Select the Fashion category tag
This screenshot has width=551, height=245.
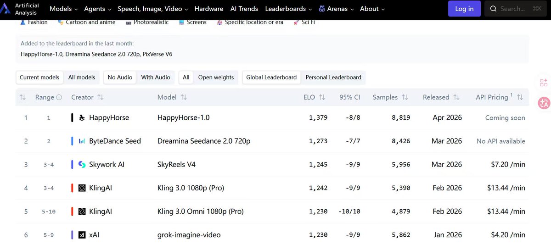(34, 22)
